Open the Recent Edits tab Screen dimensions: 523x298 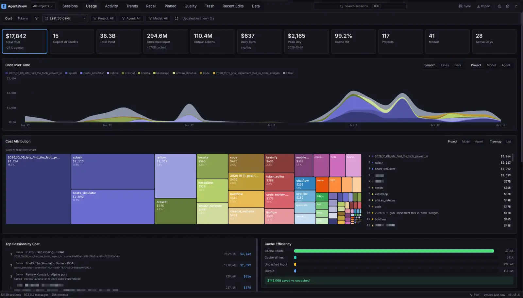point(233,6)
